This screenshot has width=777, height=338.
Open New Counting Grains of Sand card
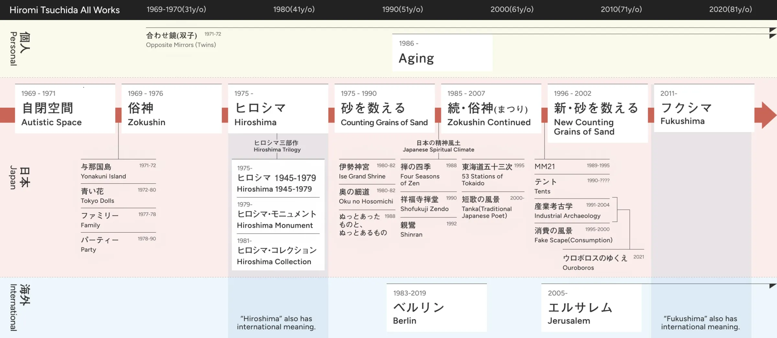coord(598,113)
